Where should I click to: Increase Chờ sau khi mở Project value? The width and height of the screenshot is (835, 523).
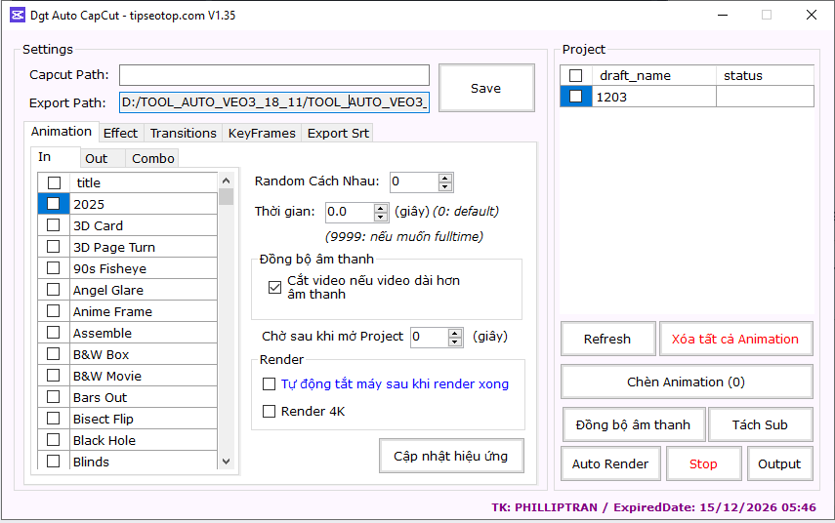point(455,333)
